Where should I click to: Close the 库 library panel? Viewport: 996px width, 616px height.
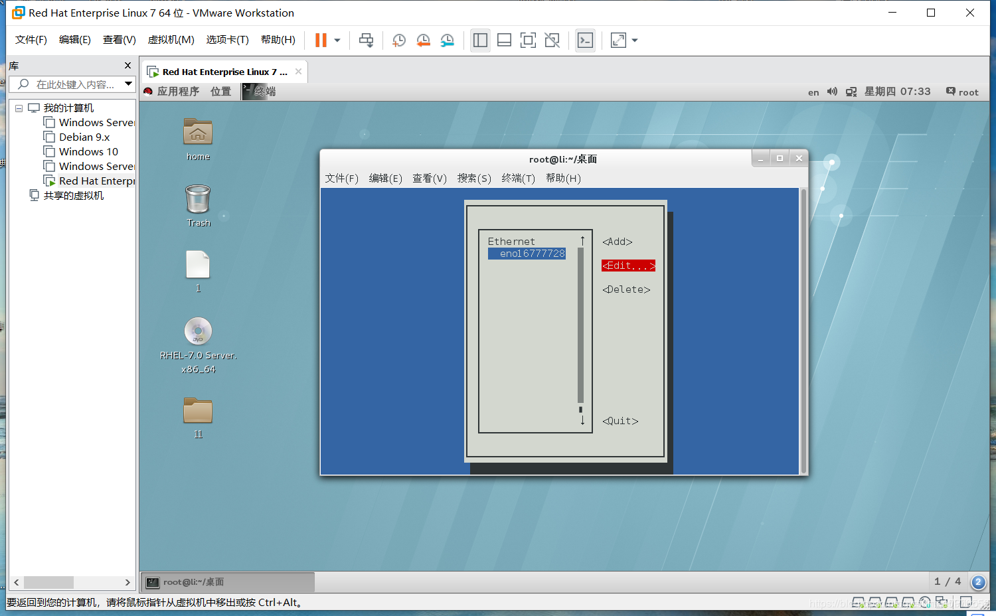pos(127,65)
